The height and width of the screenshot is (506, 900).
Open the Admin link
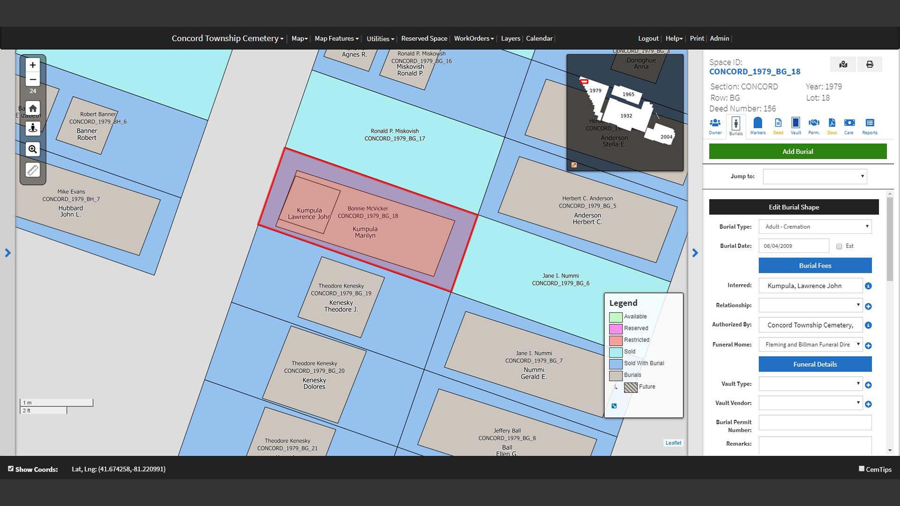point(719,38)
